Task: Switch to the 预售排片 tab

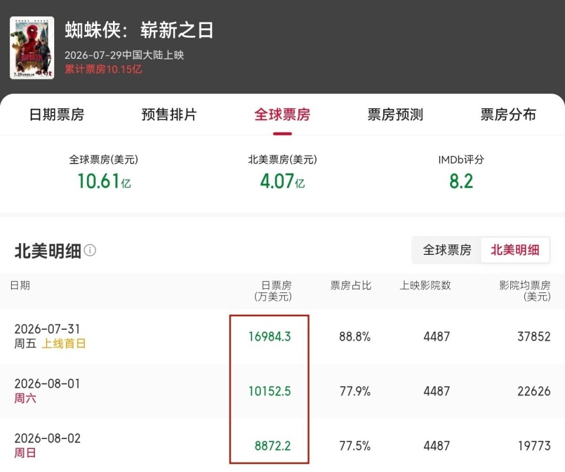Action: click(x=169, y=115)
